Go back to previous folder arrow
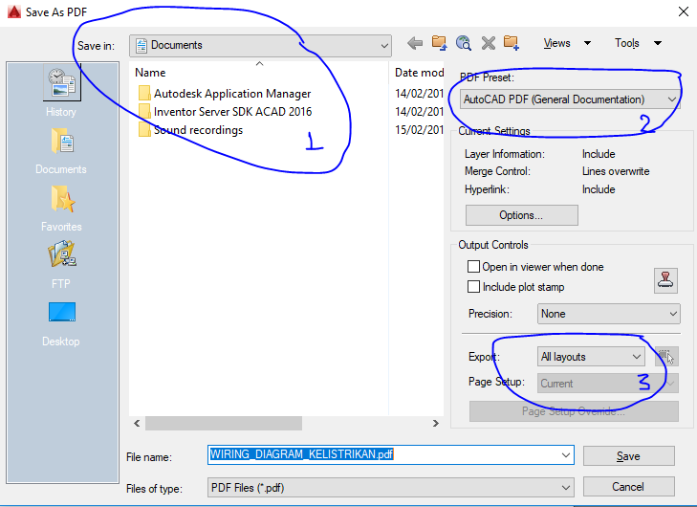Viewport: 697px width, 507px height. (415, 43)
